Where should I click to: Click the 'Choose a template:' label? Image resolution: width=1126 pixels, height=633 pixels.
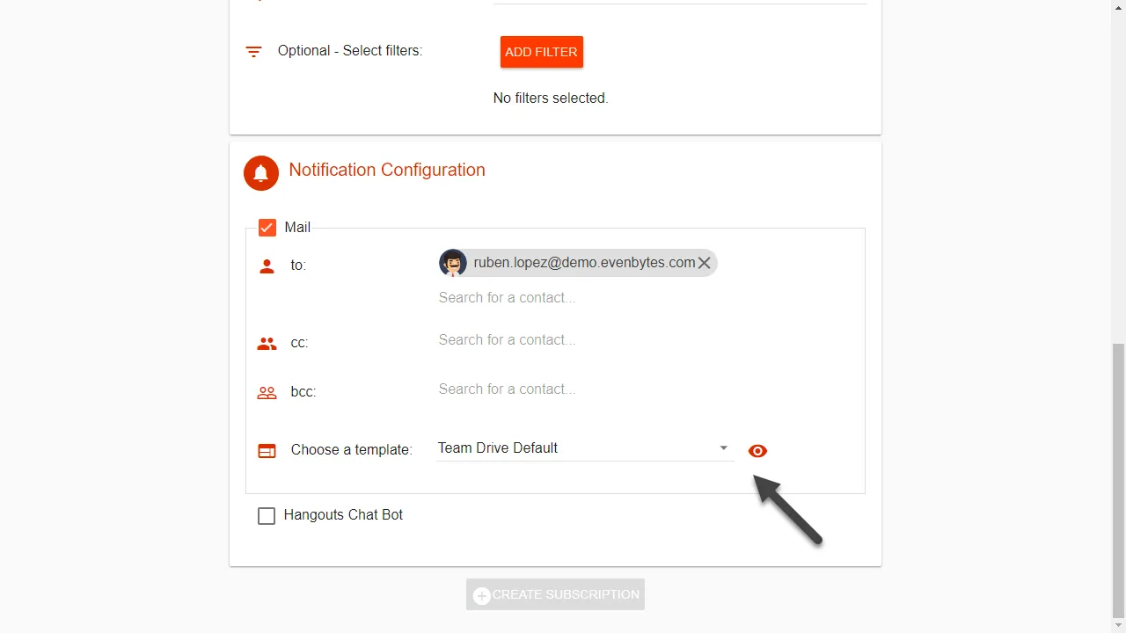coord(352,450)
